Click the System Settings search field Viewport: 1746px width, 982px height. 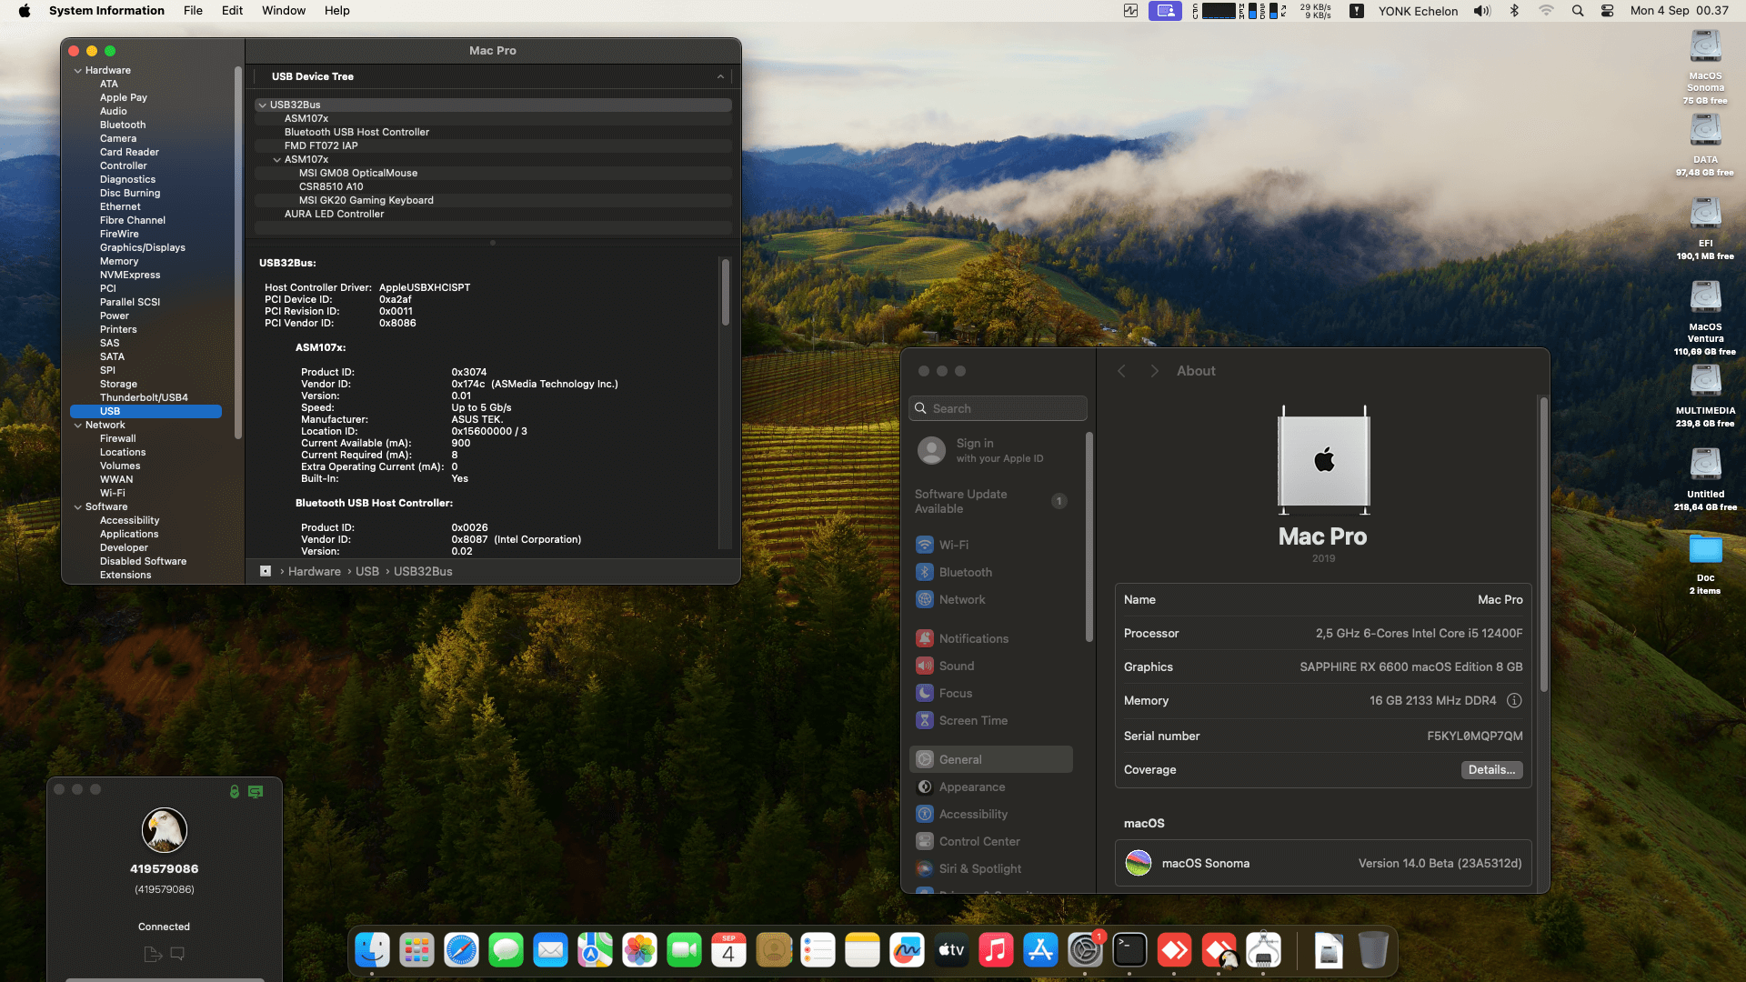(998, 409)
